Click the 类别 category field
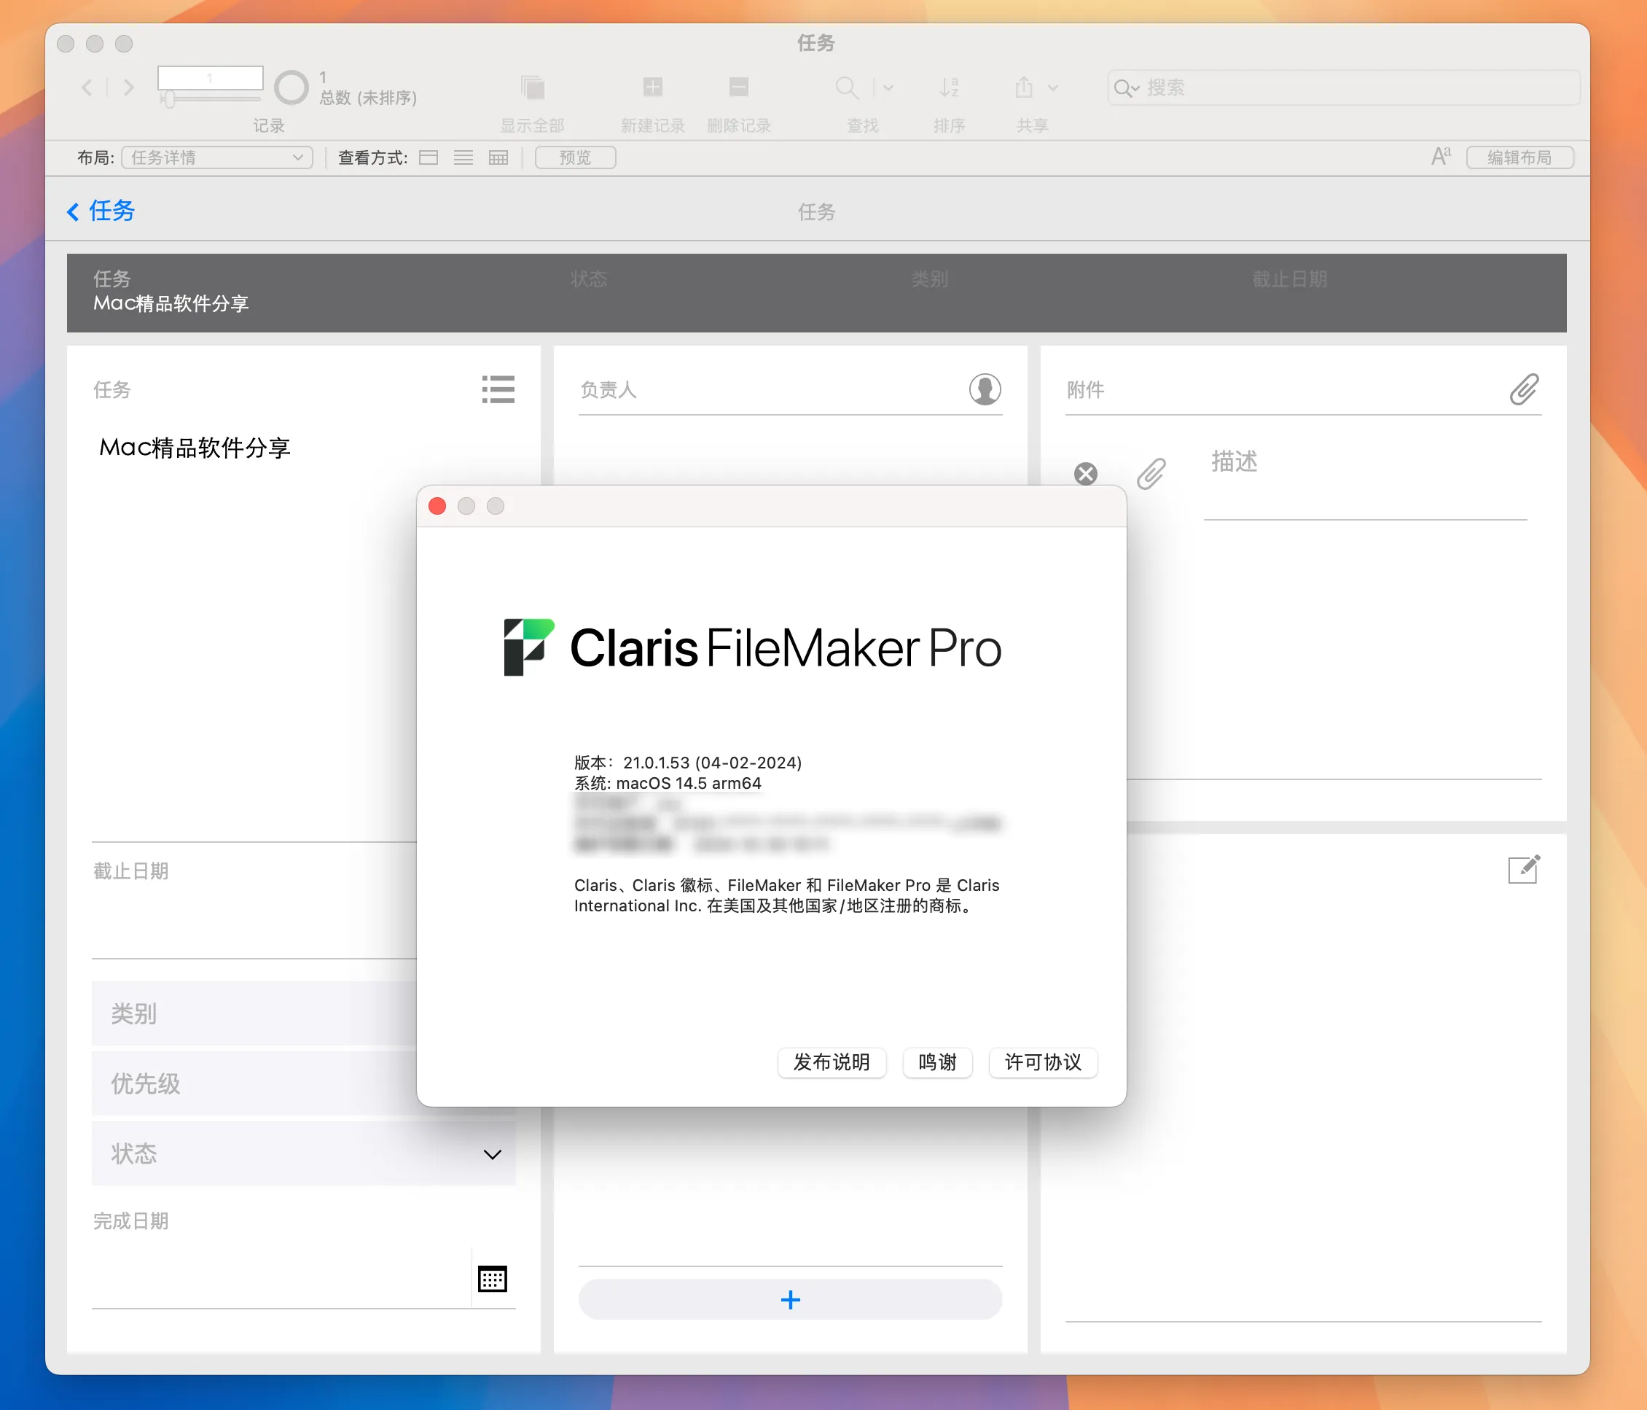This screenshot has height=1410, width=1647. 254,1013
